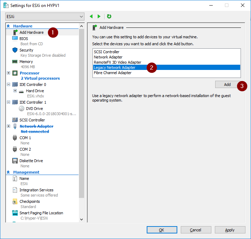Click the BIOS monitor icon
The height and width of the screenshot is (239, 251).
(15, 39)
